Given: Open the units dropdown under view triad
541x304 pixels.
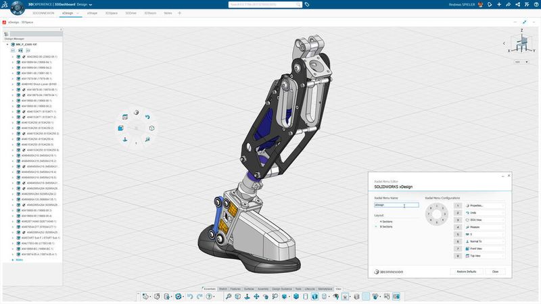Looking at the screenshot, I should click(x=521, y=62).
